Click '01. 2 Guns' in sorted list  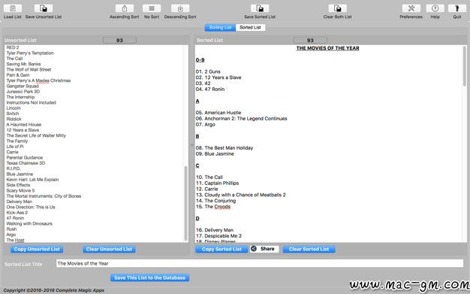(x=208, y=71)
